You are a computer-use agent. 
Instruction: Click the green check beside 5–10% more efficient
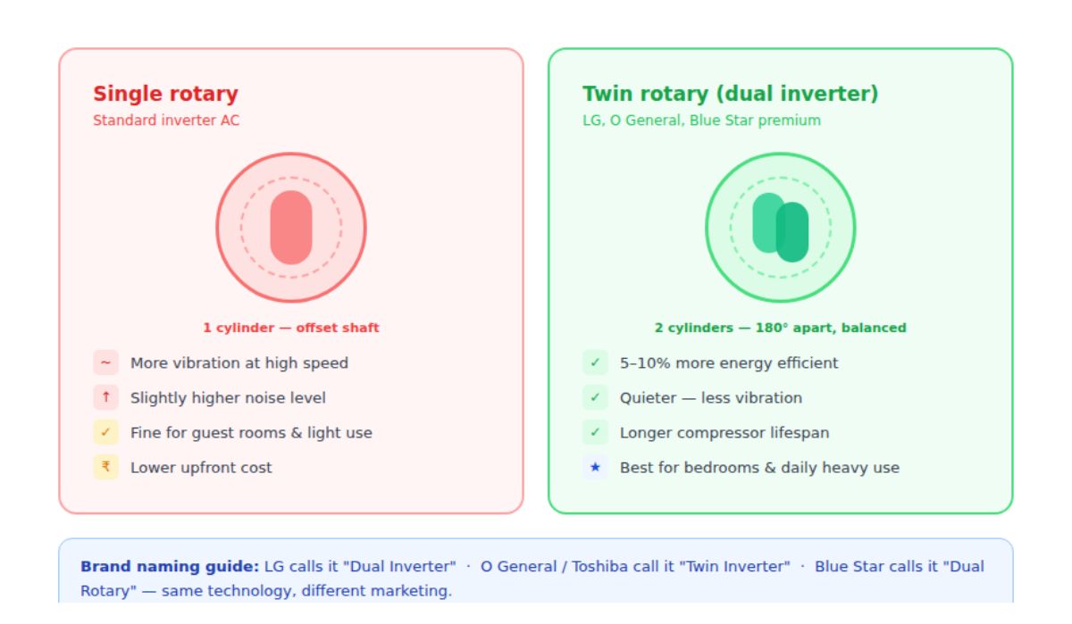tap(596, 362)
